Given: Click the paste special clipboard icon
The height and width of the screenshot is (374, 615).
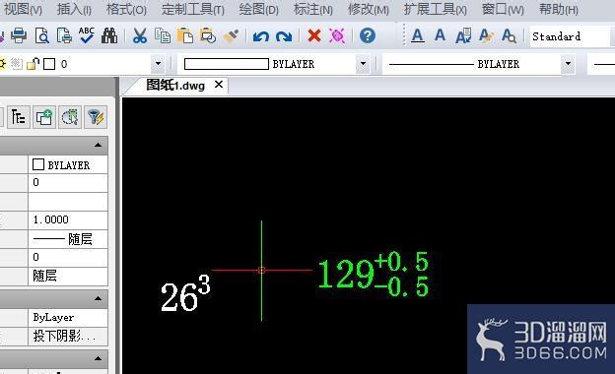Looking at the screenshot, I should (208, 36).
